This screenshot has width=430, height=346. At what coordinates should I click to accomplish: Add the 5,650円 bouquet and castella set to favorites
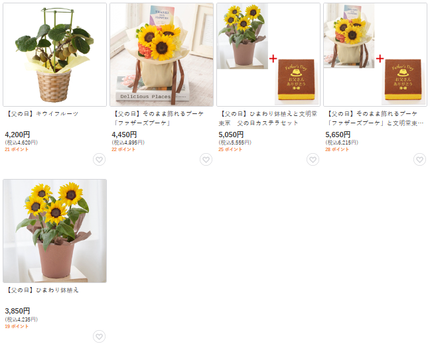(x=419, y=159)
